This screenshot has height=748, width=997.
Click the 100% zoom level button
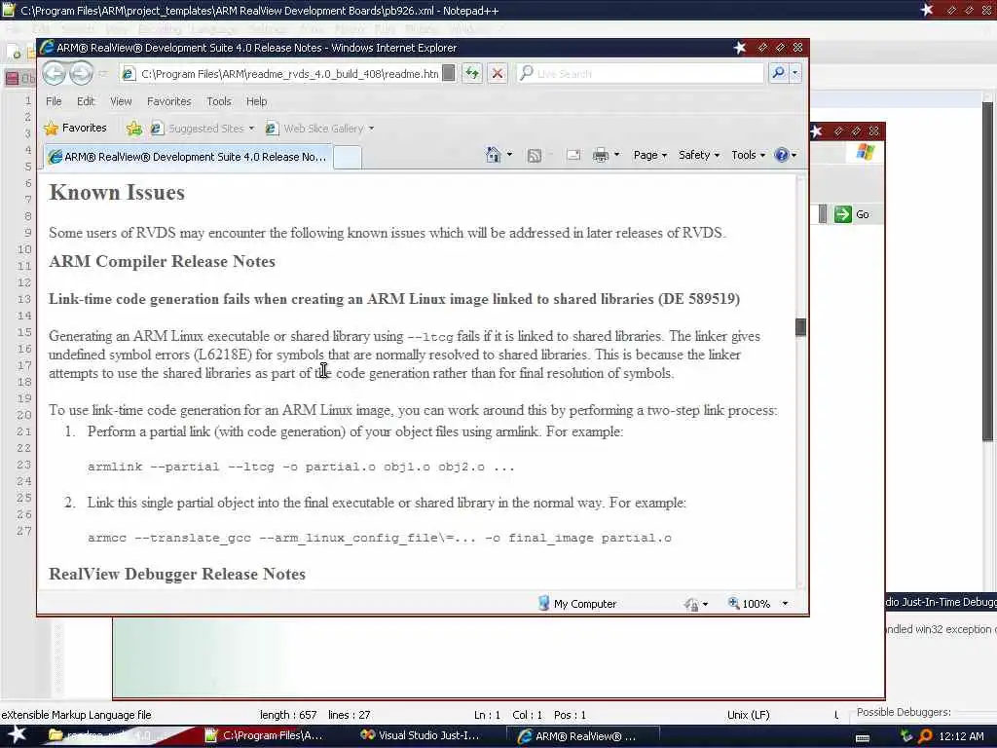[x=749, y=604]
